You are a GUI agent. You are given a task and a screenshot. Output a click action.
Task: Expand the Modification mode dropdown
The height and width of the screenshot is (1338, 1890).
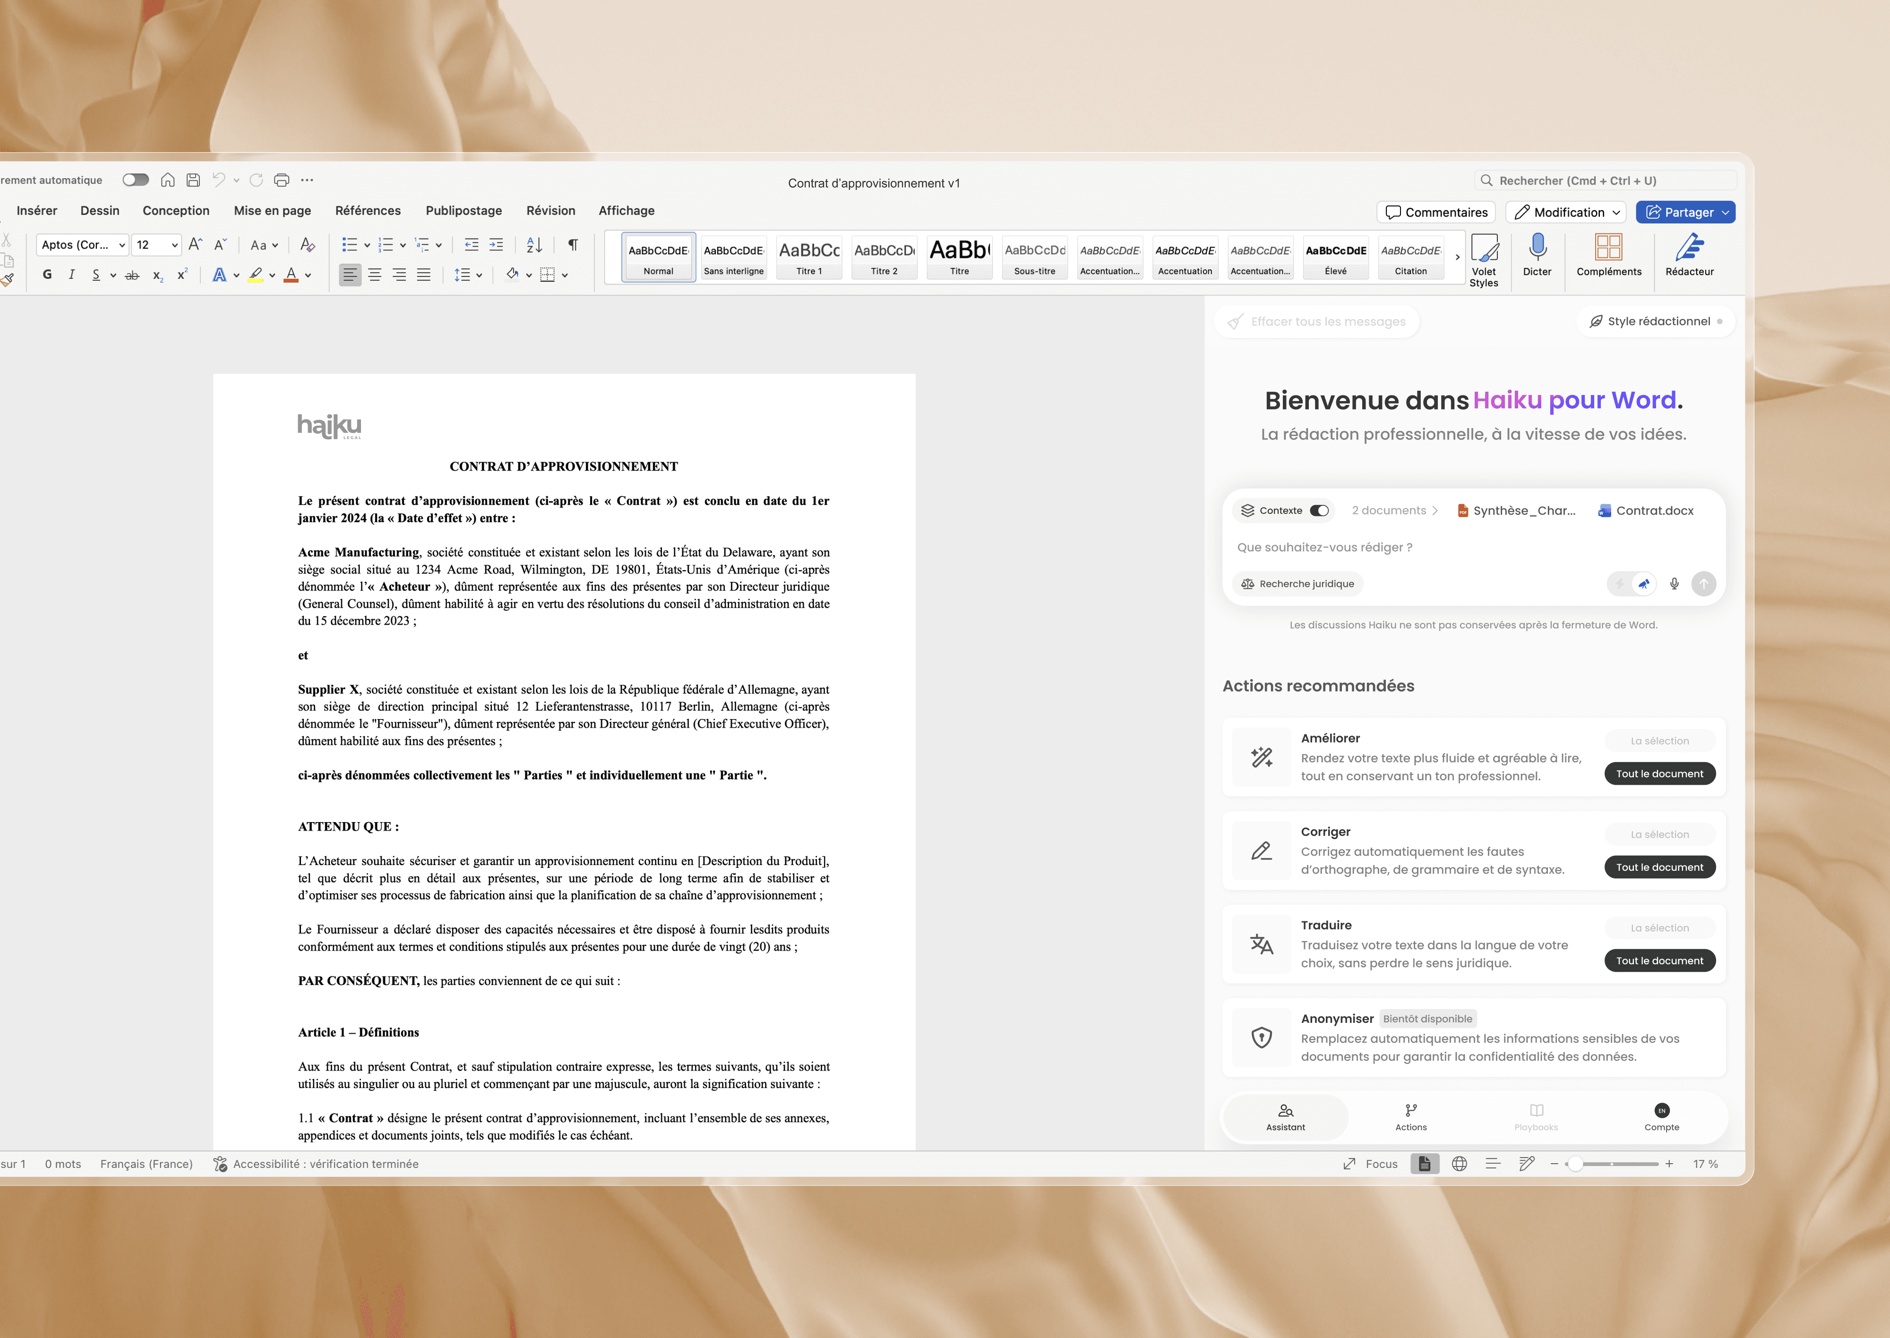(1616, 213)
